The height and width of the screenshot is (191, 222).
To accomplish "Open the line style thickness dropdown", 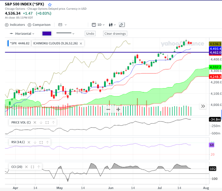I will (x=65, y=33).
